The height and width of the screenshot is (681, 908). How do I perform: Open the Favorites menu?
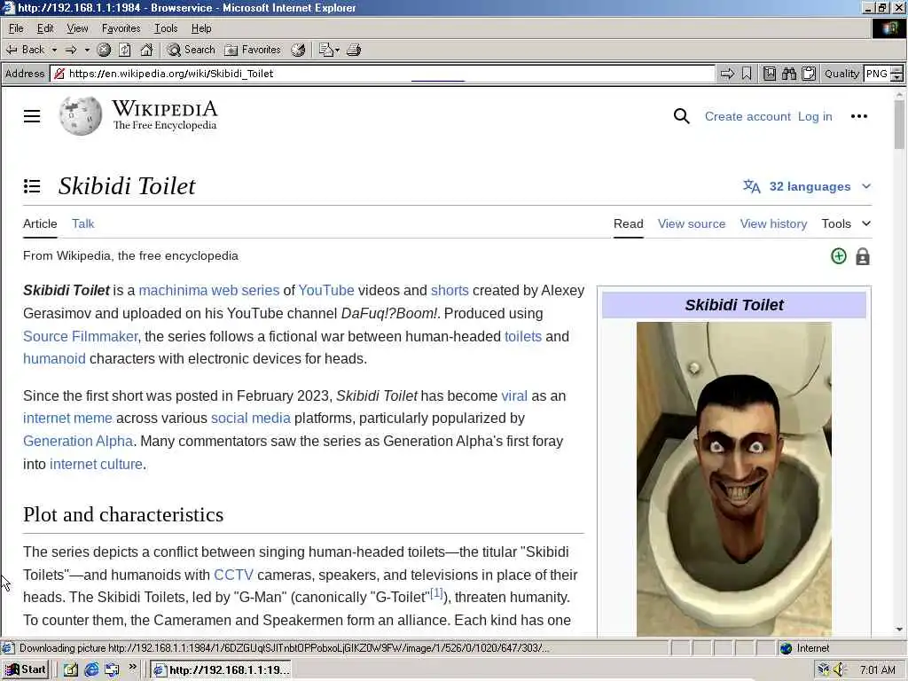(121, 28)
